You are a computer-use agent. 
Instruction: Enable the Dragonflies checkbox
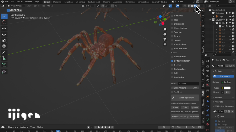tap(172, 24)
